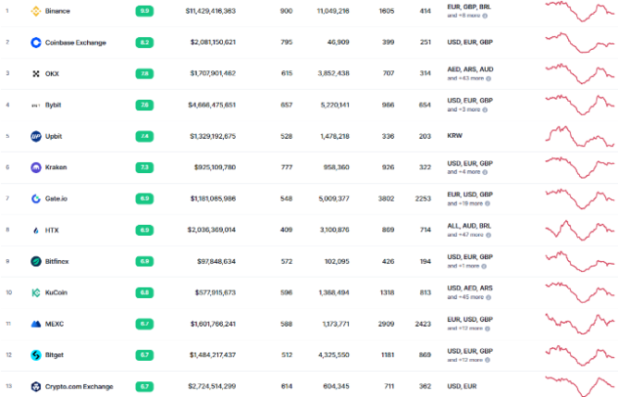
Task: Click the Coinbase Exchange logo icon
Action: pyautogui.click(x=36, y=43)
